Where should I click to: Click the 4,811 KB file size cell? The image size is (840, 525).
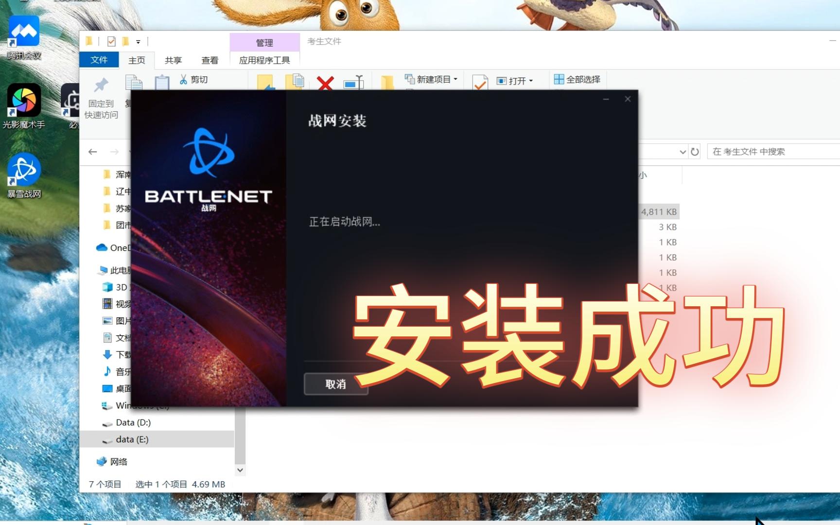pyautogui.click(x=659, y=212)
